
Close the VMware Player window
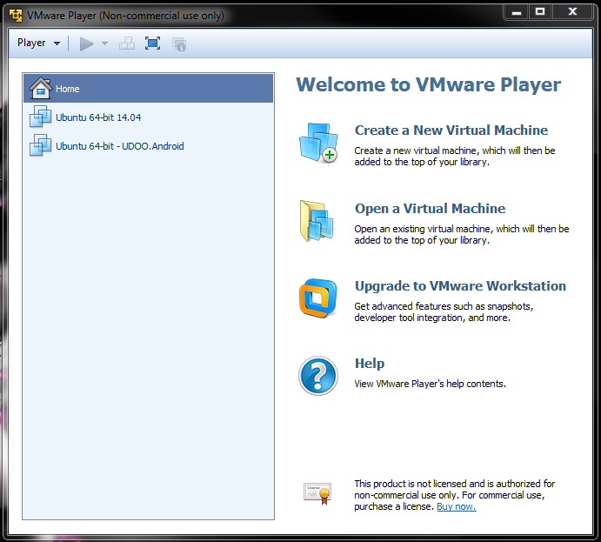(572, 12)
